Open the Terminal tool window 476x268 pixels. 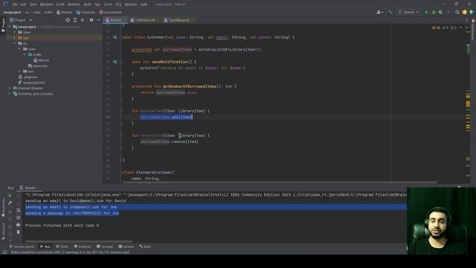(x=105, y=246)
